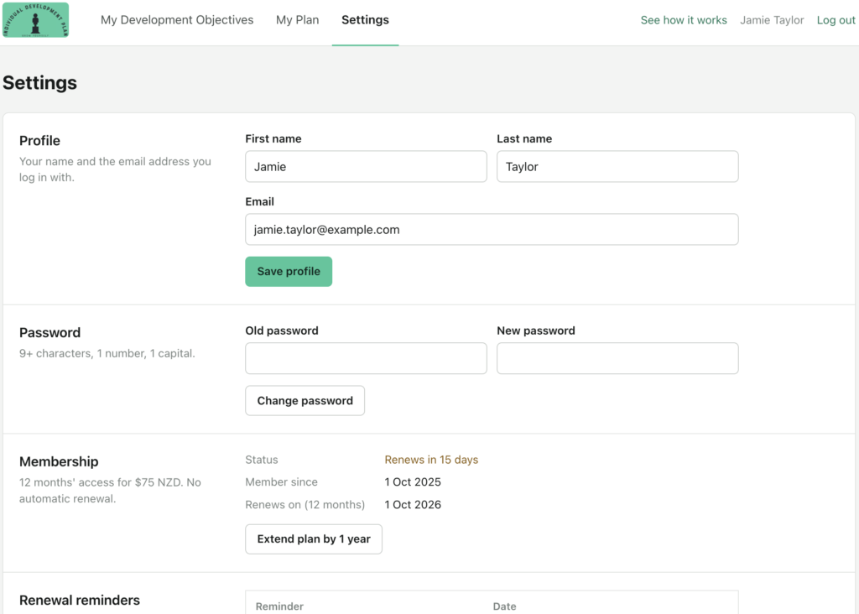Click the Reminder column header
This screenshot has width=859, height=614.
tap(279, 606)
